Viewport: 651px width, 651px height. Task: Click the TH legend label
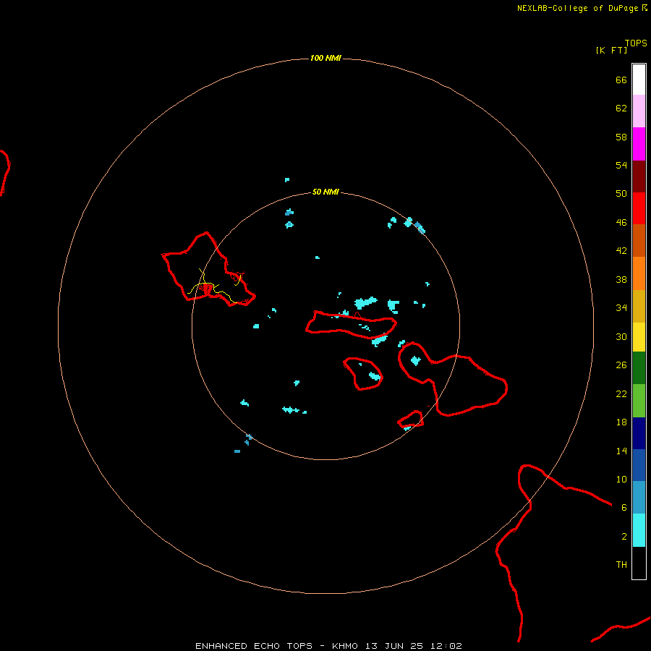point(621,565)
